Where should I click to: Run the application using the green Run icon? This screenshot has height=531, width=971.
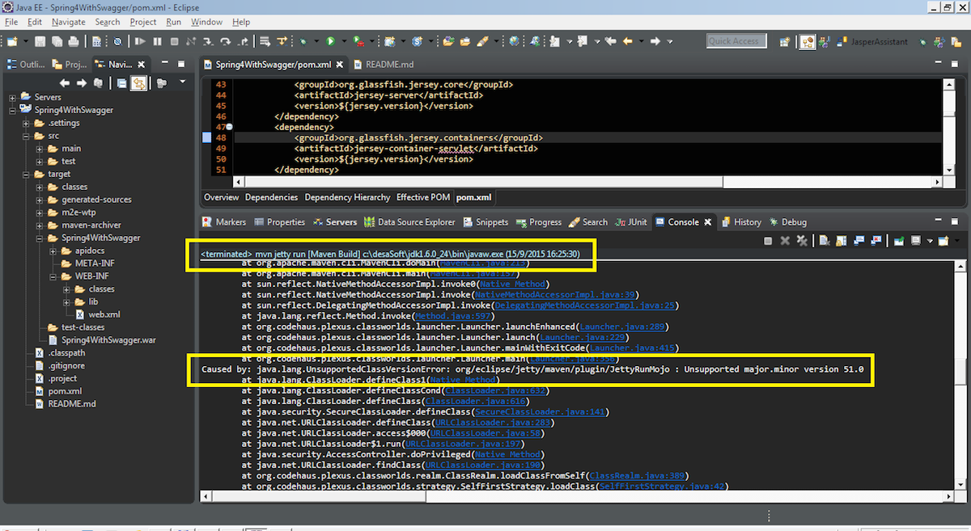pos(330,40)
